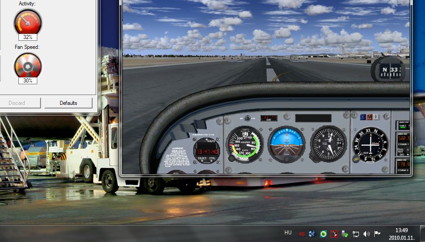Flip the NAV/GPS toggle switch
Viewport: 425px width, 242px height.
tap(247, 118)
